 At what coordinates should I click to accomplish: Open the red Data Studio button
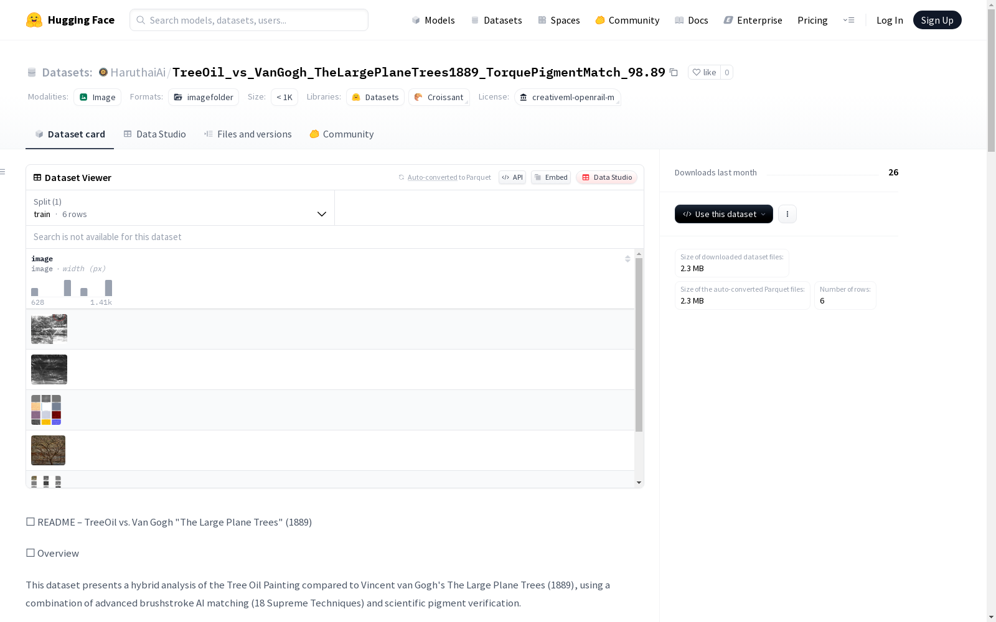607,177
